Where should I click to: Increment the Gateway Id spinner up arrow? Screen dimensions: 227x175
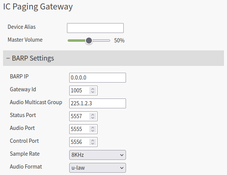[93, 89]
